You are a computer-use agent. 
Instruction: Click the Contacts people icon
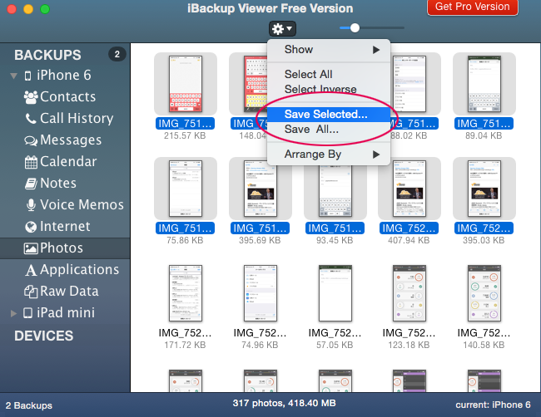(x=31, y=97)
